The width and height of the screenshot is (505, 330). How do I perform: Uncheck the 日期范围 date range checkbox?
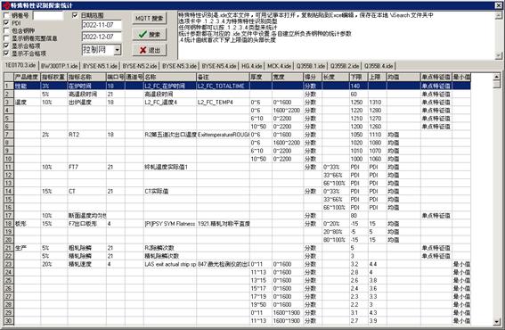(75, 15)
